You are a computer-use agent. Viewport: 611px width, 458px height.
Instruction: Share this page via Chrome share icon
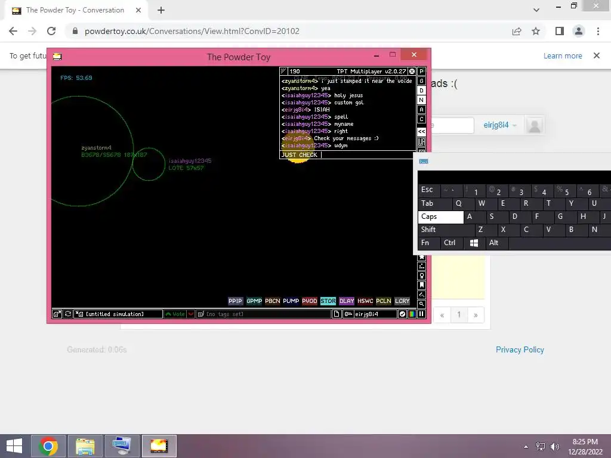pos(517,31)
